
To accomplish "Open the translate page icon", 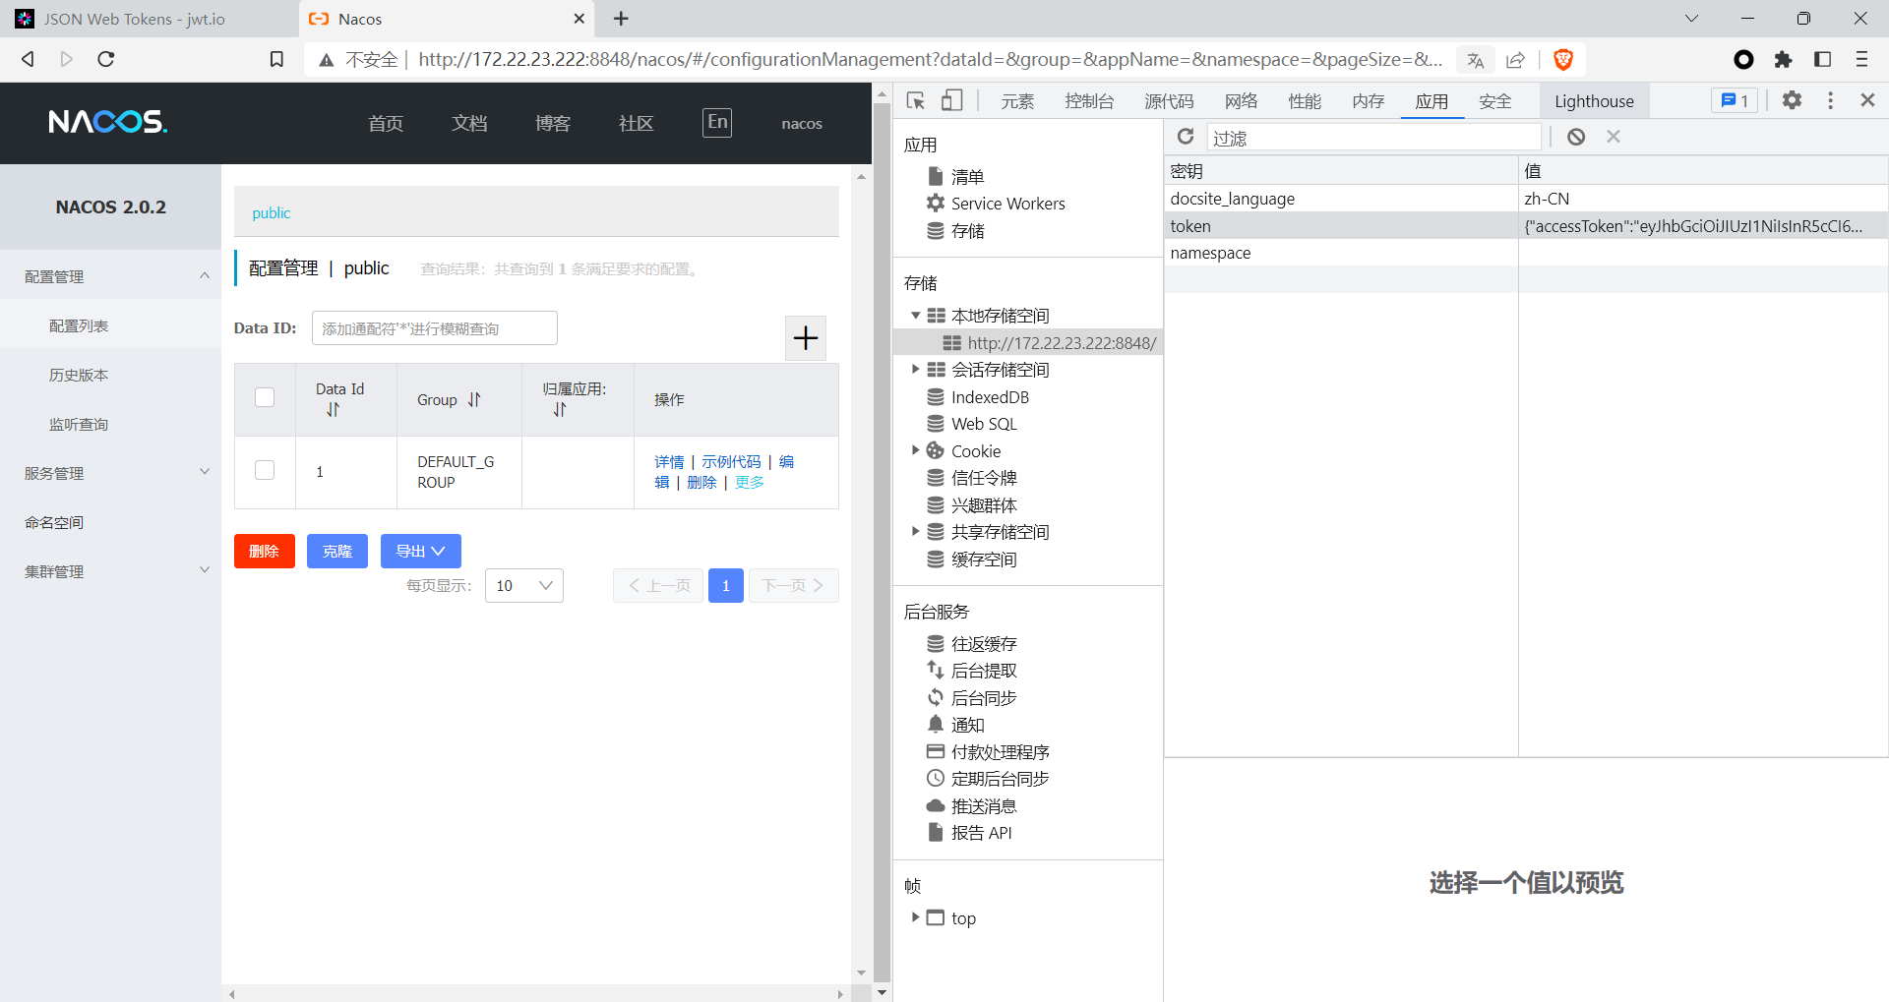I will pos(1475,60).
